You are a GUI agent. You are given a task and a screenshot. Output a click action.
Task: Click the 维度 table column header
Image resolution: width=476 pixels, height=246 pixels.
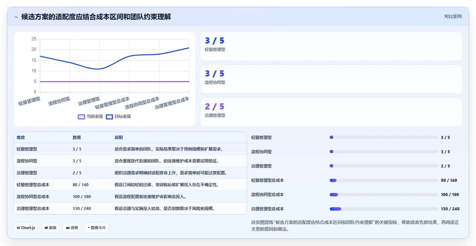[21, 138]
